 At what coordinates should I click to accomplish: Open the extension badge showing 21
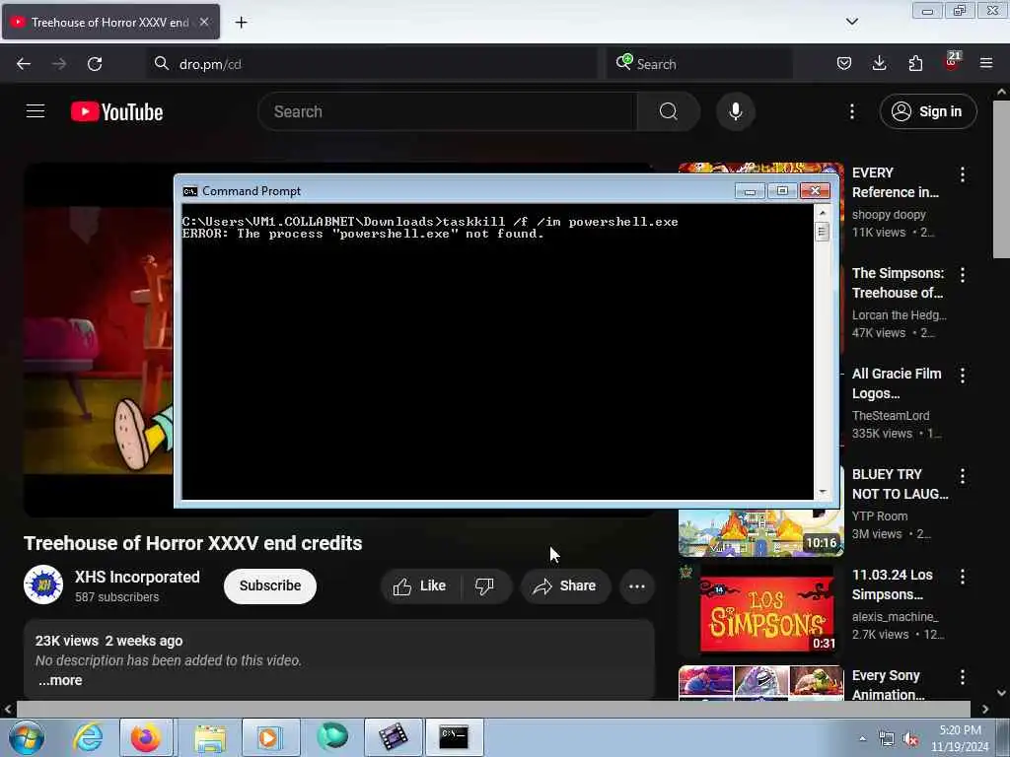(952, 62)
